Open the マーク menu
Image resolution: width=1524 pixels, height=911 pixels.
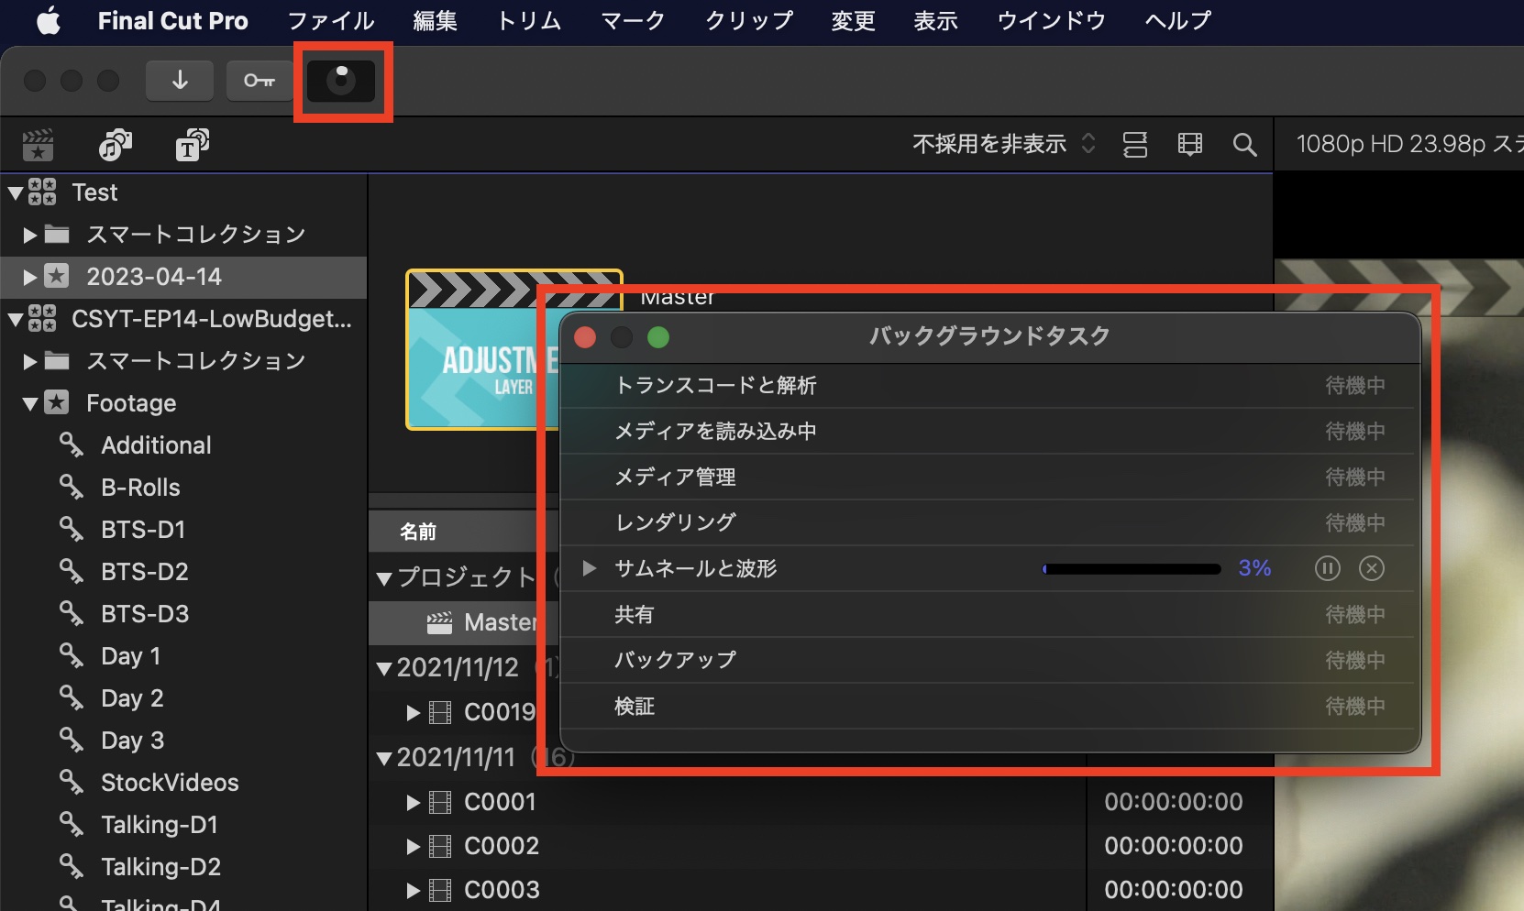point(633,20)
